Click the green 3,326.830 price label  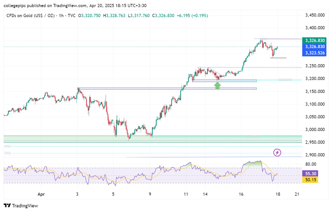[315, 40]
